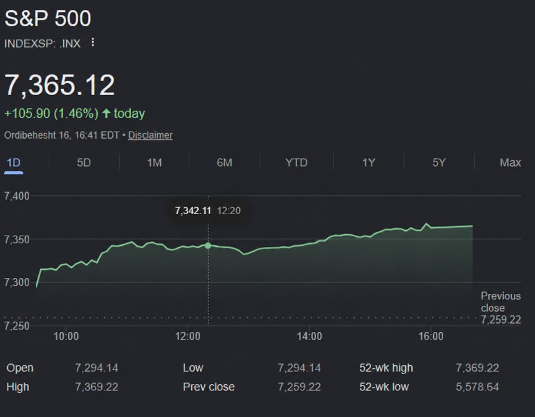535x417 pixels.
Task: Click the 52-wk high value 7,369.22
Action: 477,368
